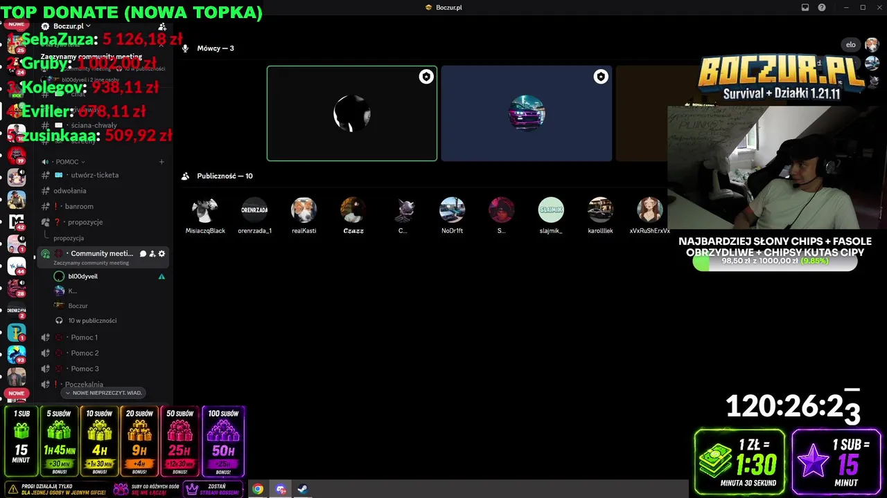Add a channel to the POMOC category
Screen dimensions: 887x498
161,162
